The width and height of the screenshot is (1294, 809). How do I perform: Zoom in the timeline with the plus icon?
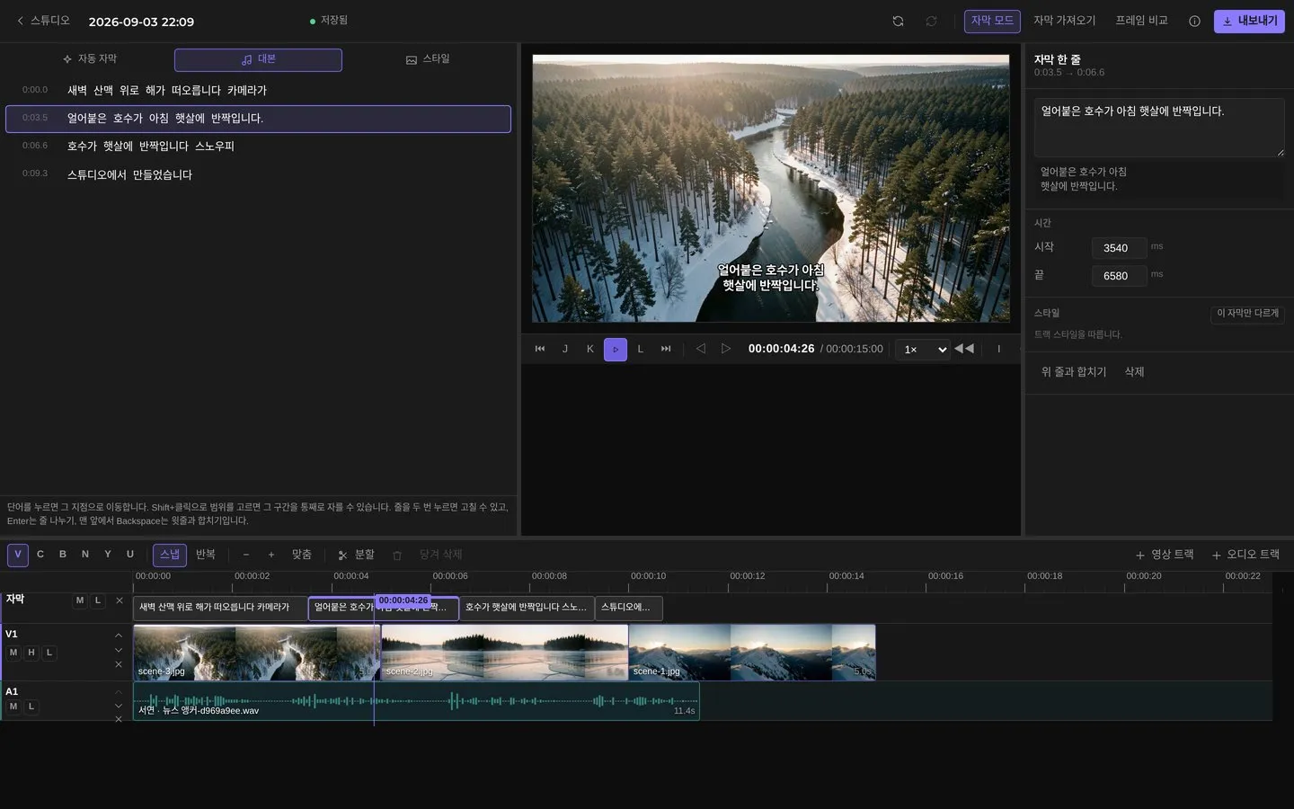[271, 555]
